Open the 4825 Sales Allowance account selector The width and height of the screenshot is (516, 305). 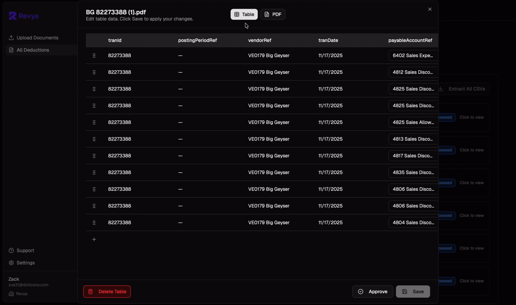(x=413, y=122)
